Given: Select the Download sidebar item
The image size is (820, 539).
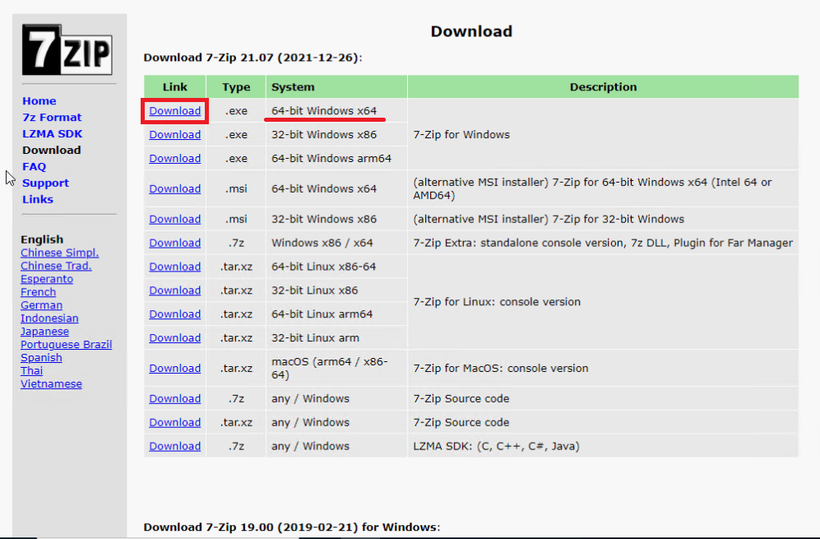Looking at the screenshot, I should [x=51, y=151].
